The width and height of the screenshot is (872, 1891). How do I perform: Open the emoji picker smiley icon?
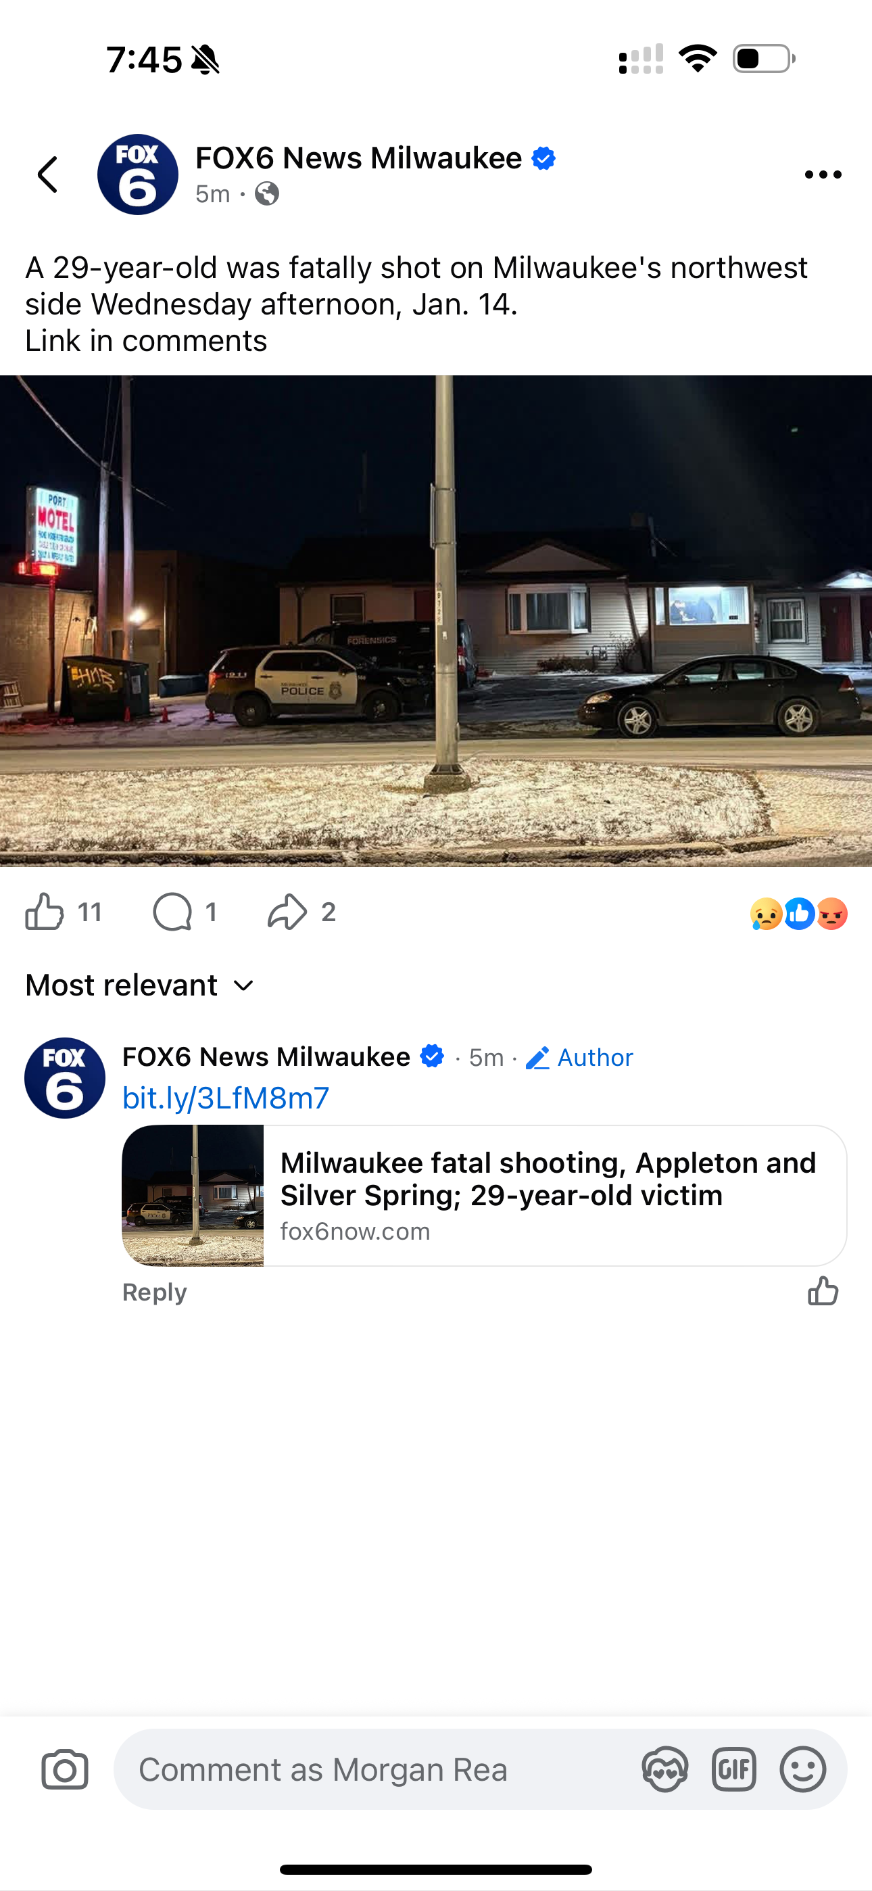click(x=803, y=1769)
